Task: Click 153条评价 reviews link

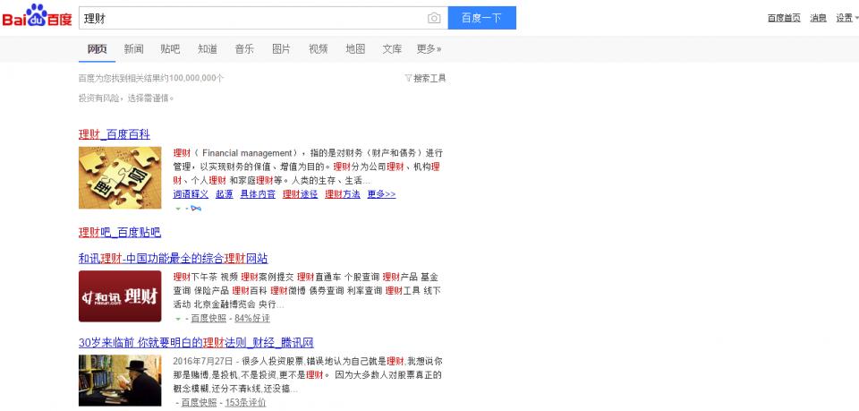Action: pyautogui.click(x=245, y=403)
